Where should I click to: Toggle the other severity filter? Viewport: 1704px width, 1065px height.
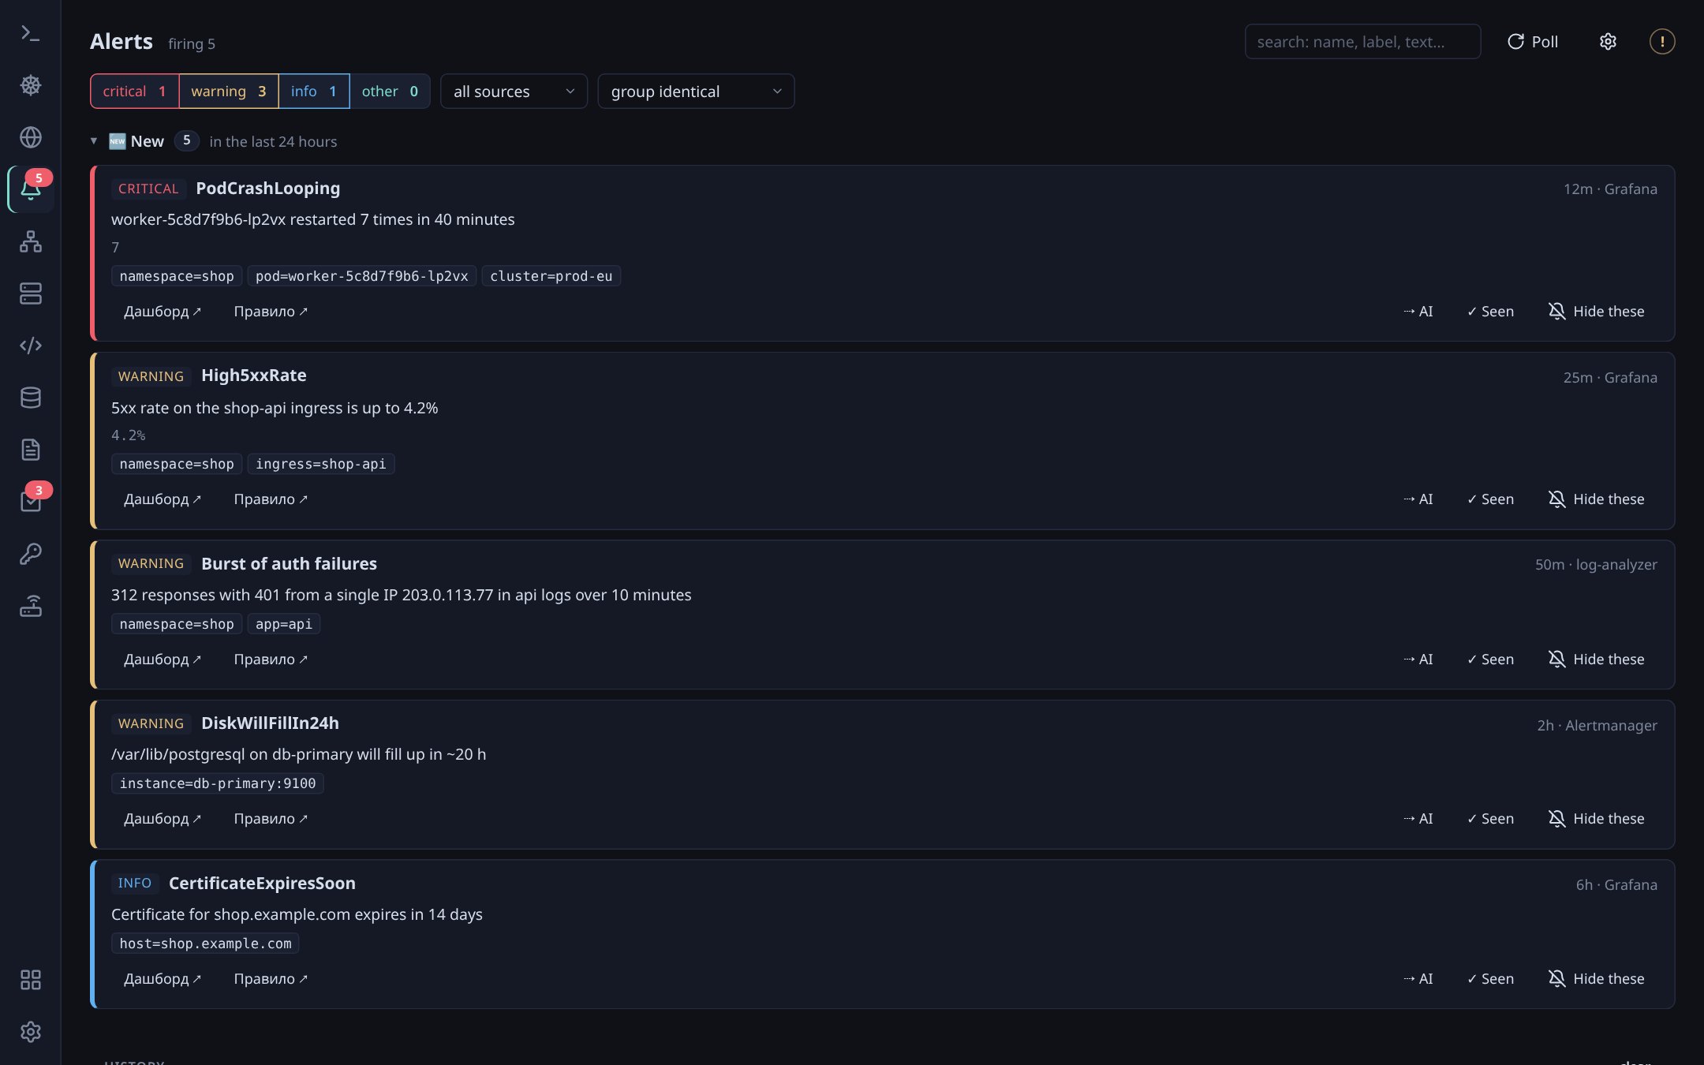[x=390, y=92]
